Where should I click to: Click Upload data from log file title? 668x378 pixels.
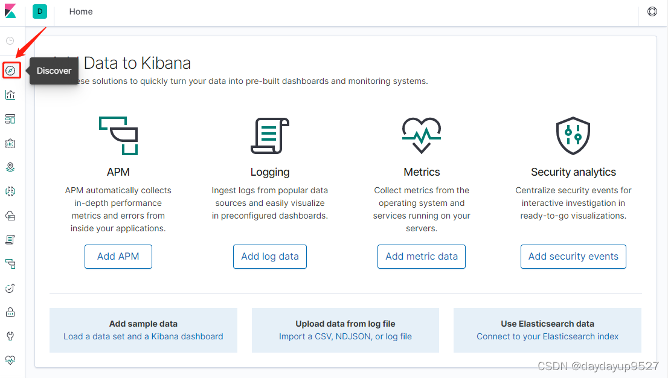[x=345, y=324]
